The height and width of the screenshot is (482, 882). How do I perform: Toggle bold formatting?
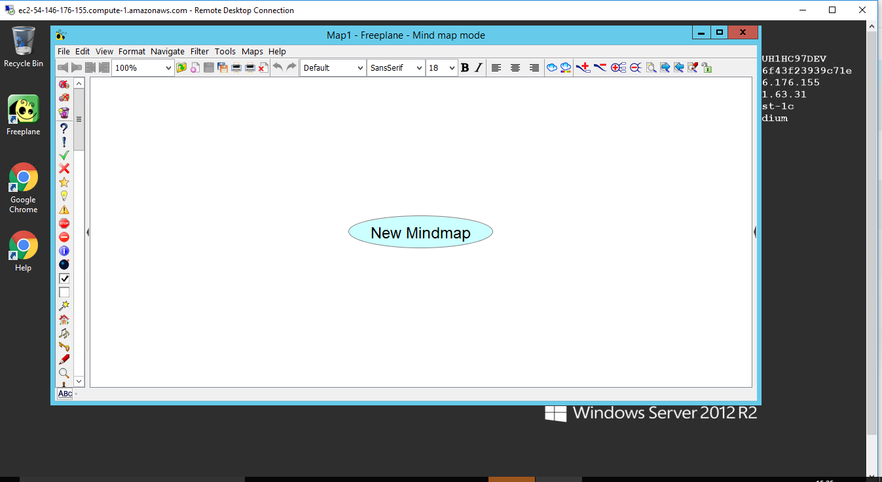click(x=465, y=67)
